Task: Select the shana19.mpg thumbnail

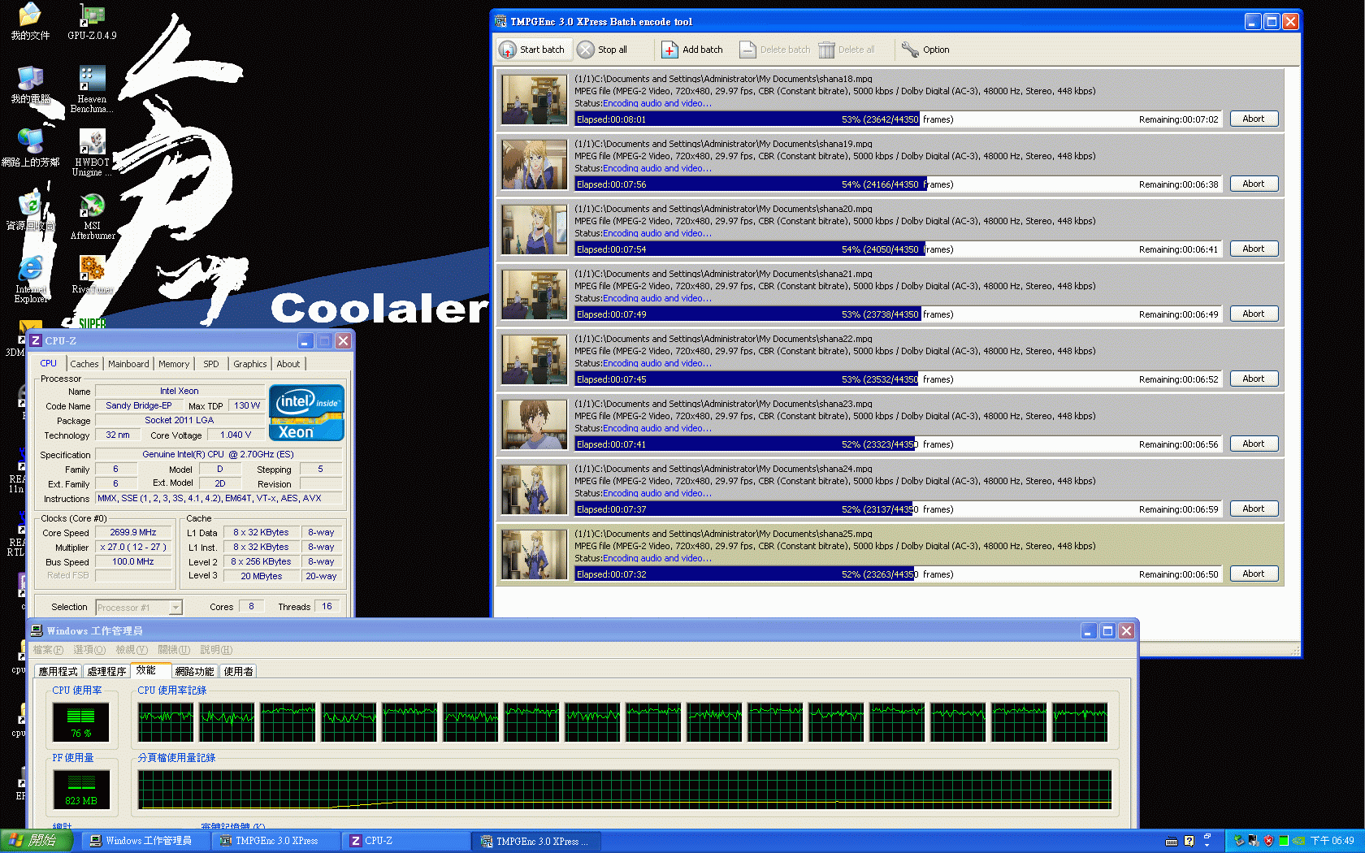Action: point(534,164)
